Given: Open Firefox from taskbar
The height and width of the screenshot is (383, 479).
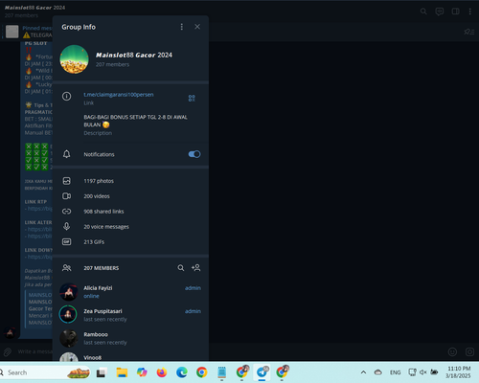Looking at the screenshot, I should [162, 372].
